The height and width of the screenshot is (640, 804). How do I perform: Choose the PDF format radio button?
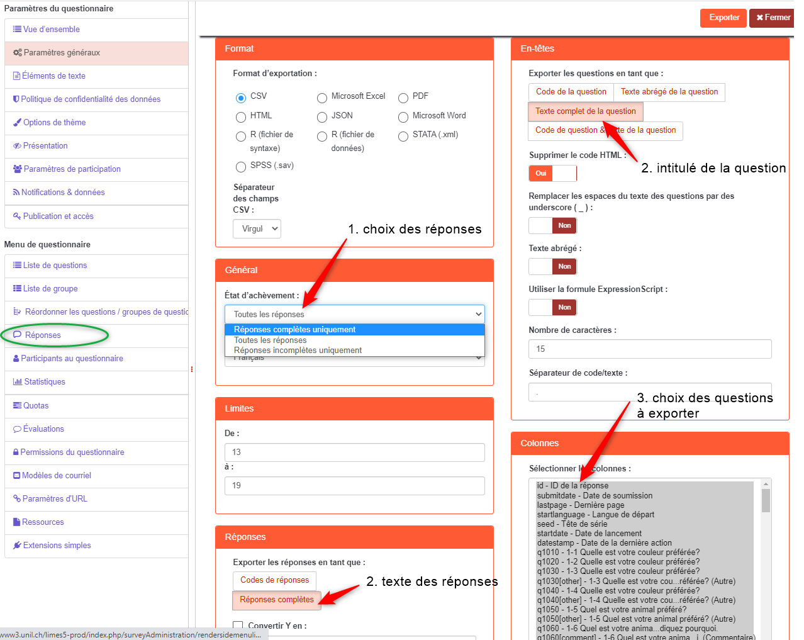click(403, 98)
